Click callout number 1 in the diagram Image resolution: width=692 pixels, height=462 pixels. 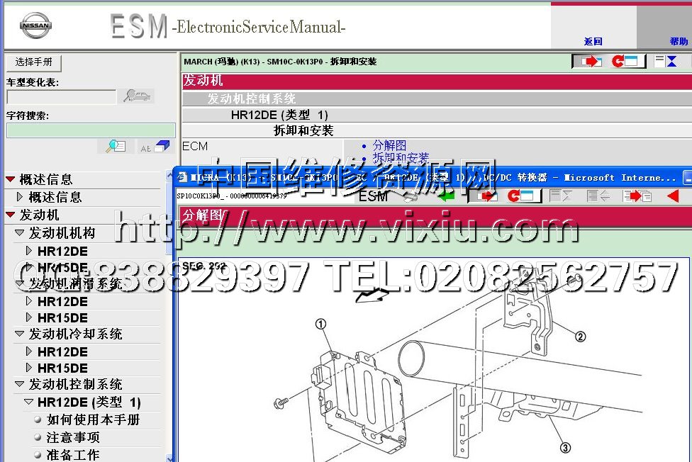tap(321, 325)
